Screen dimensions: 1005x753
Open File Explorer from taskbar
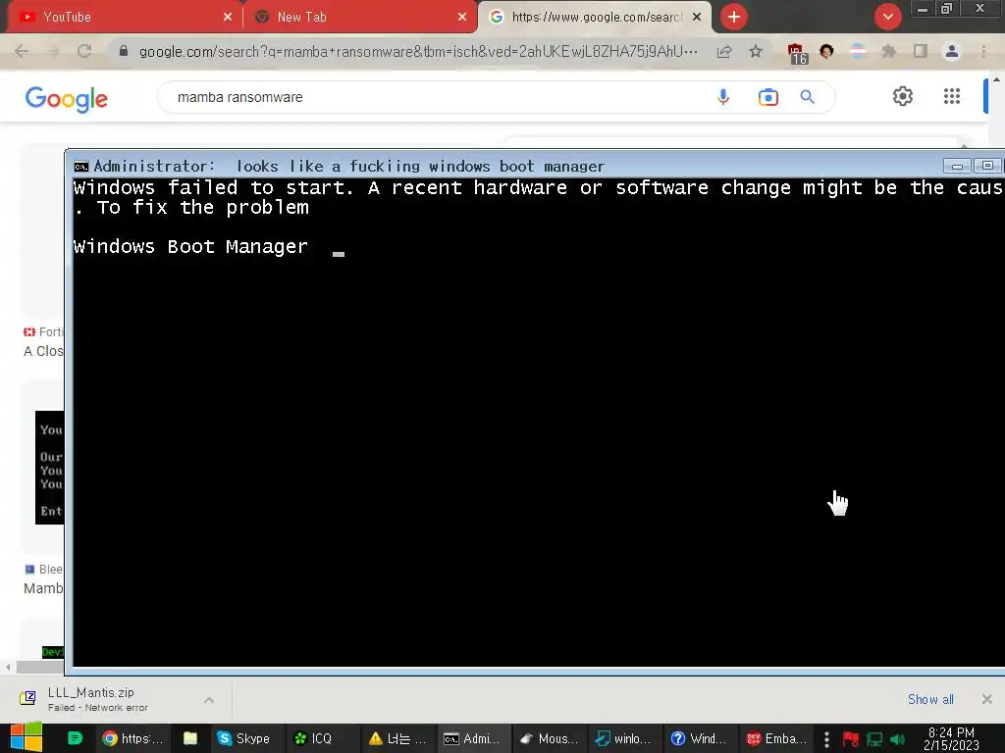[190, 738]
